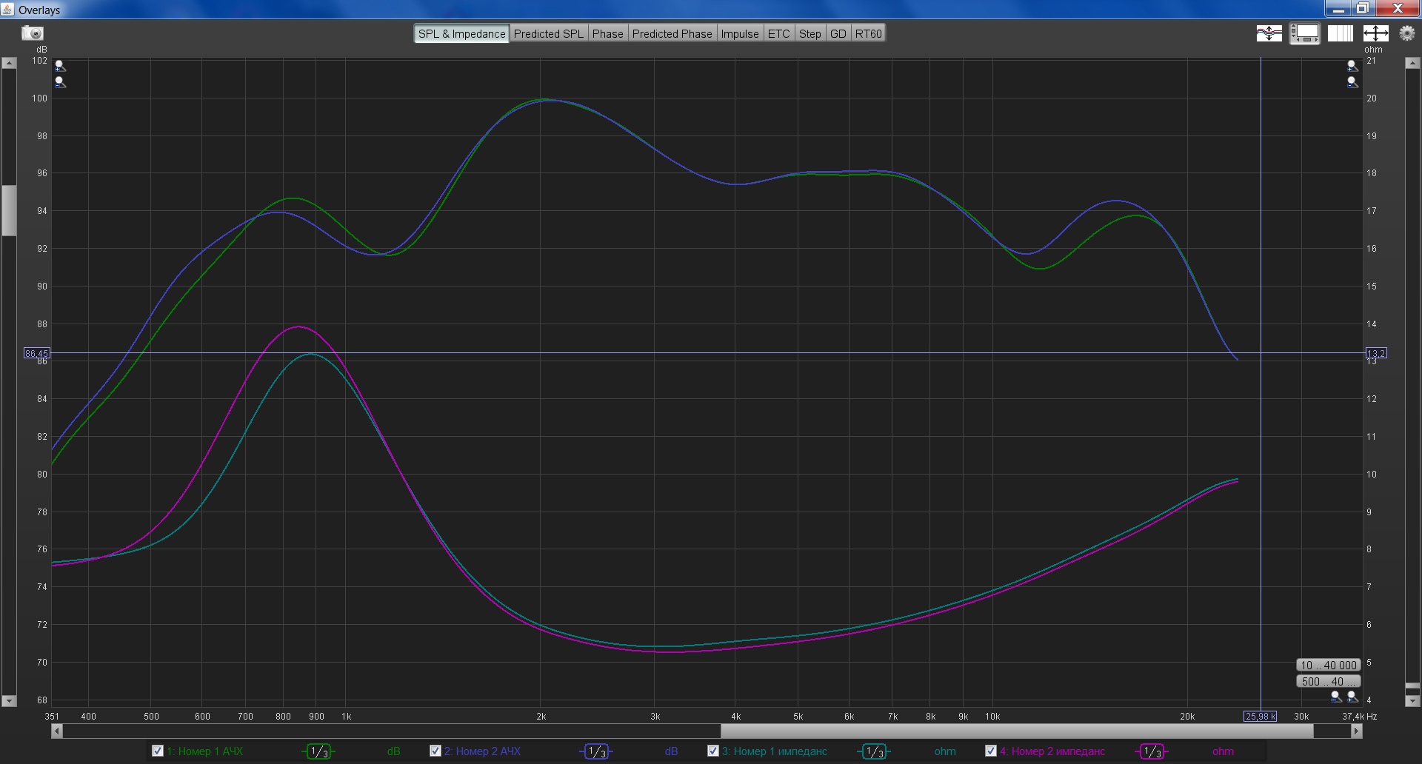The image size is (1422, 764).
Task: Open the Step tab
Action: pyautogui.click(x=810, y=34)
